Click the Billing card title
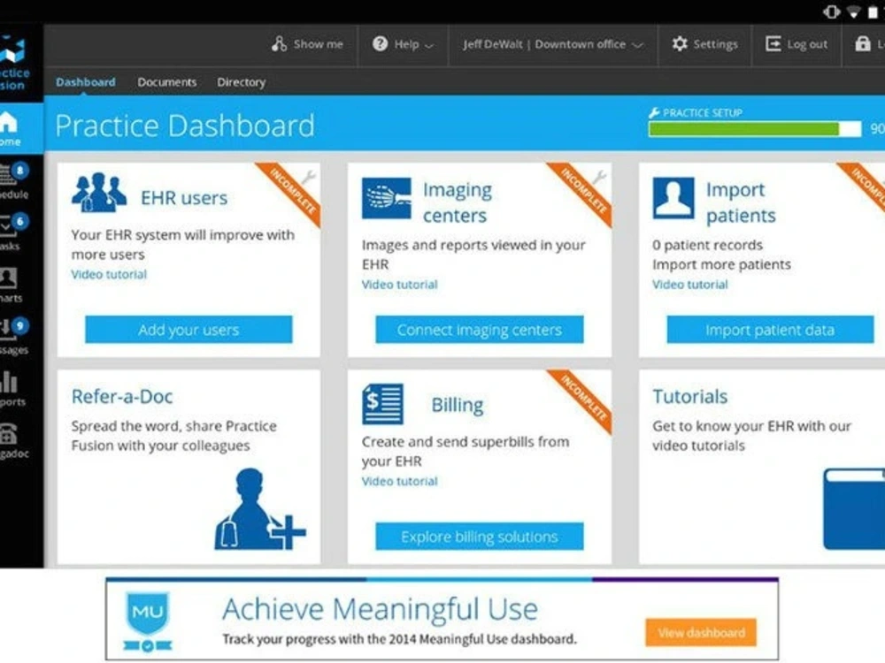Image resolution: width=885 pixels, height=663 pixels. click(458, 405)
